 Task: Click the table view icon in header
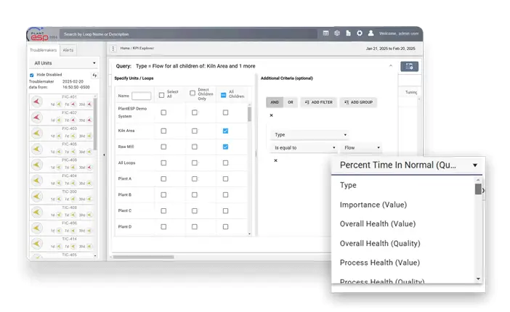(325, 33)
